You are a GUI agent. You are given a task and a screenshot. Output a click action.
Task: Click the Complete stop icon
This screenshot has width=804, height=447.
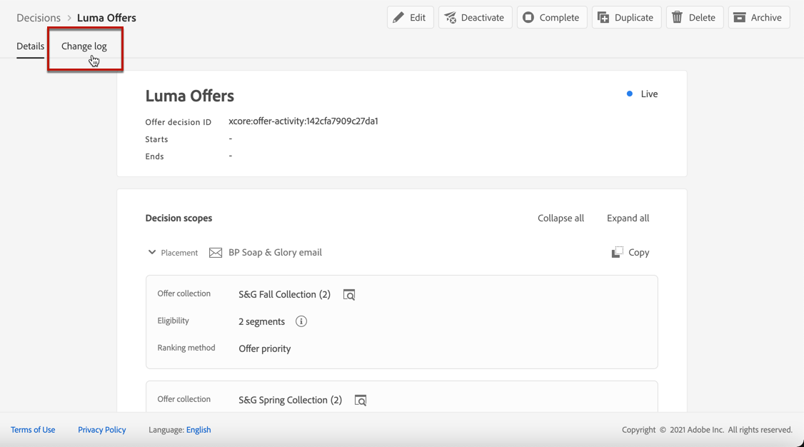(x=528, y=18)
